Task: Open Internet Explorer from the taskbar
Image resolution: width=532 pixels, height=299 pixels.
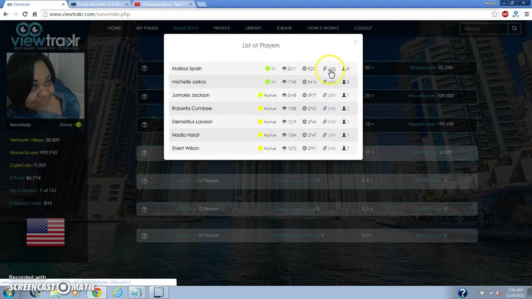Action: point(118,293)
